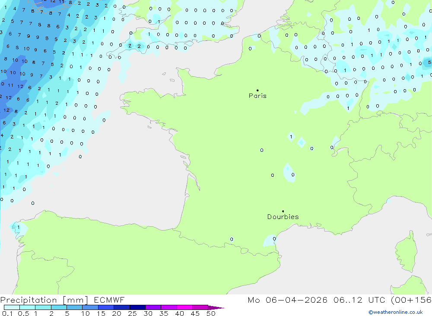Click the Paris city label
Image resolution: width=432 pixels, height=316 pixels.
point(257,96)
